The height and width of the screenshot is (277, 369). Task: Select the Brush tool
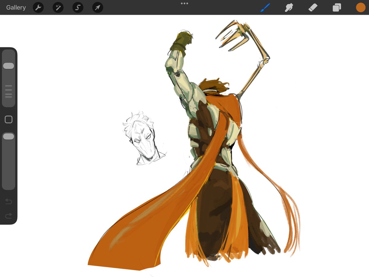265,7
